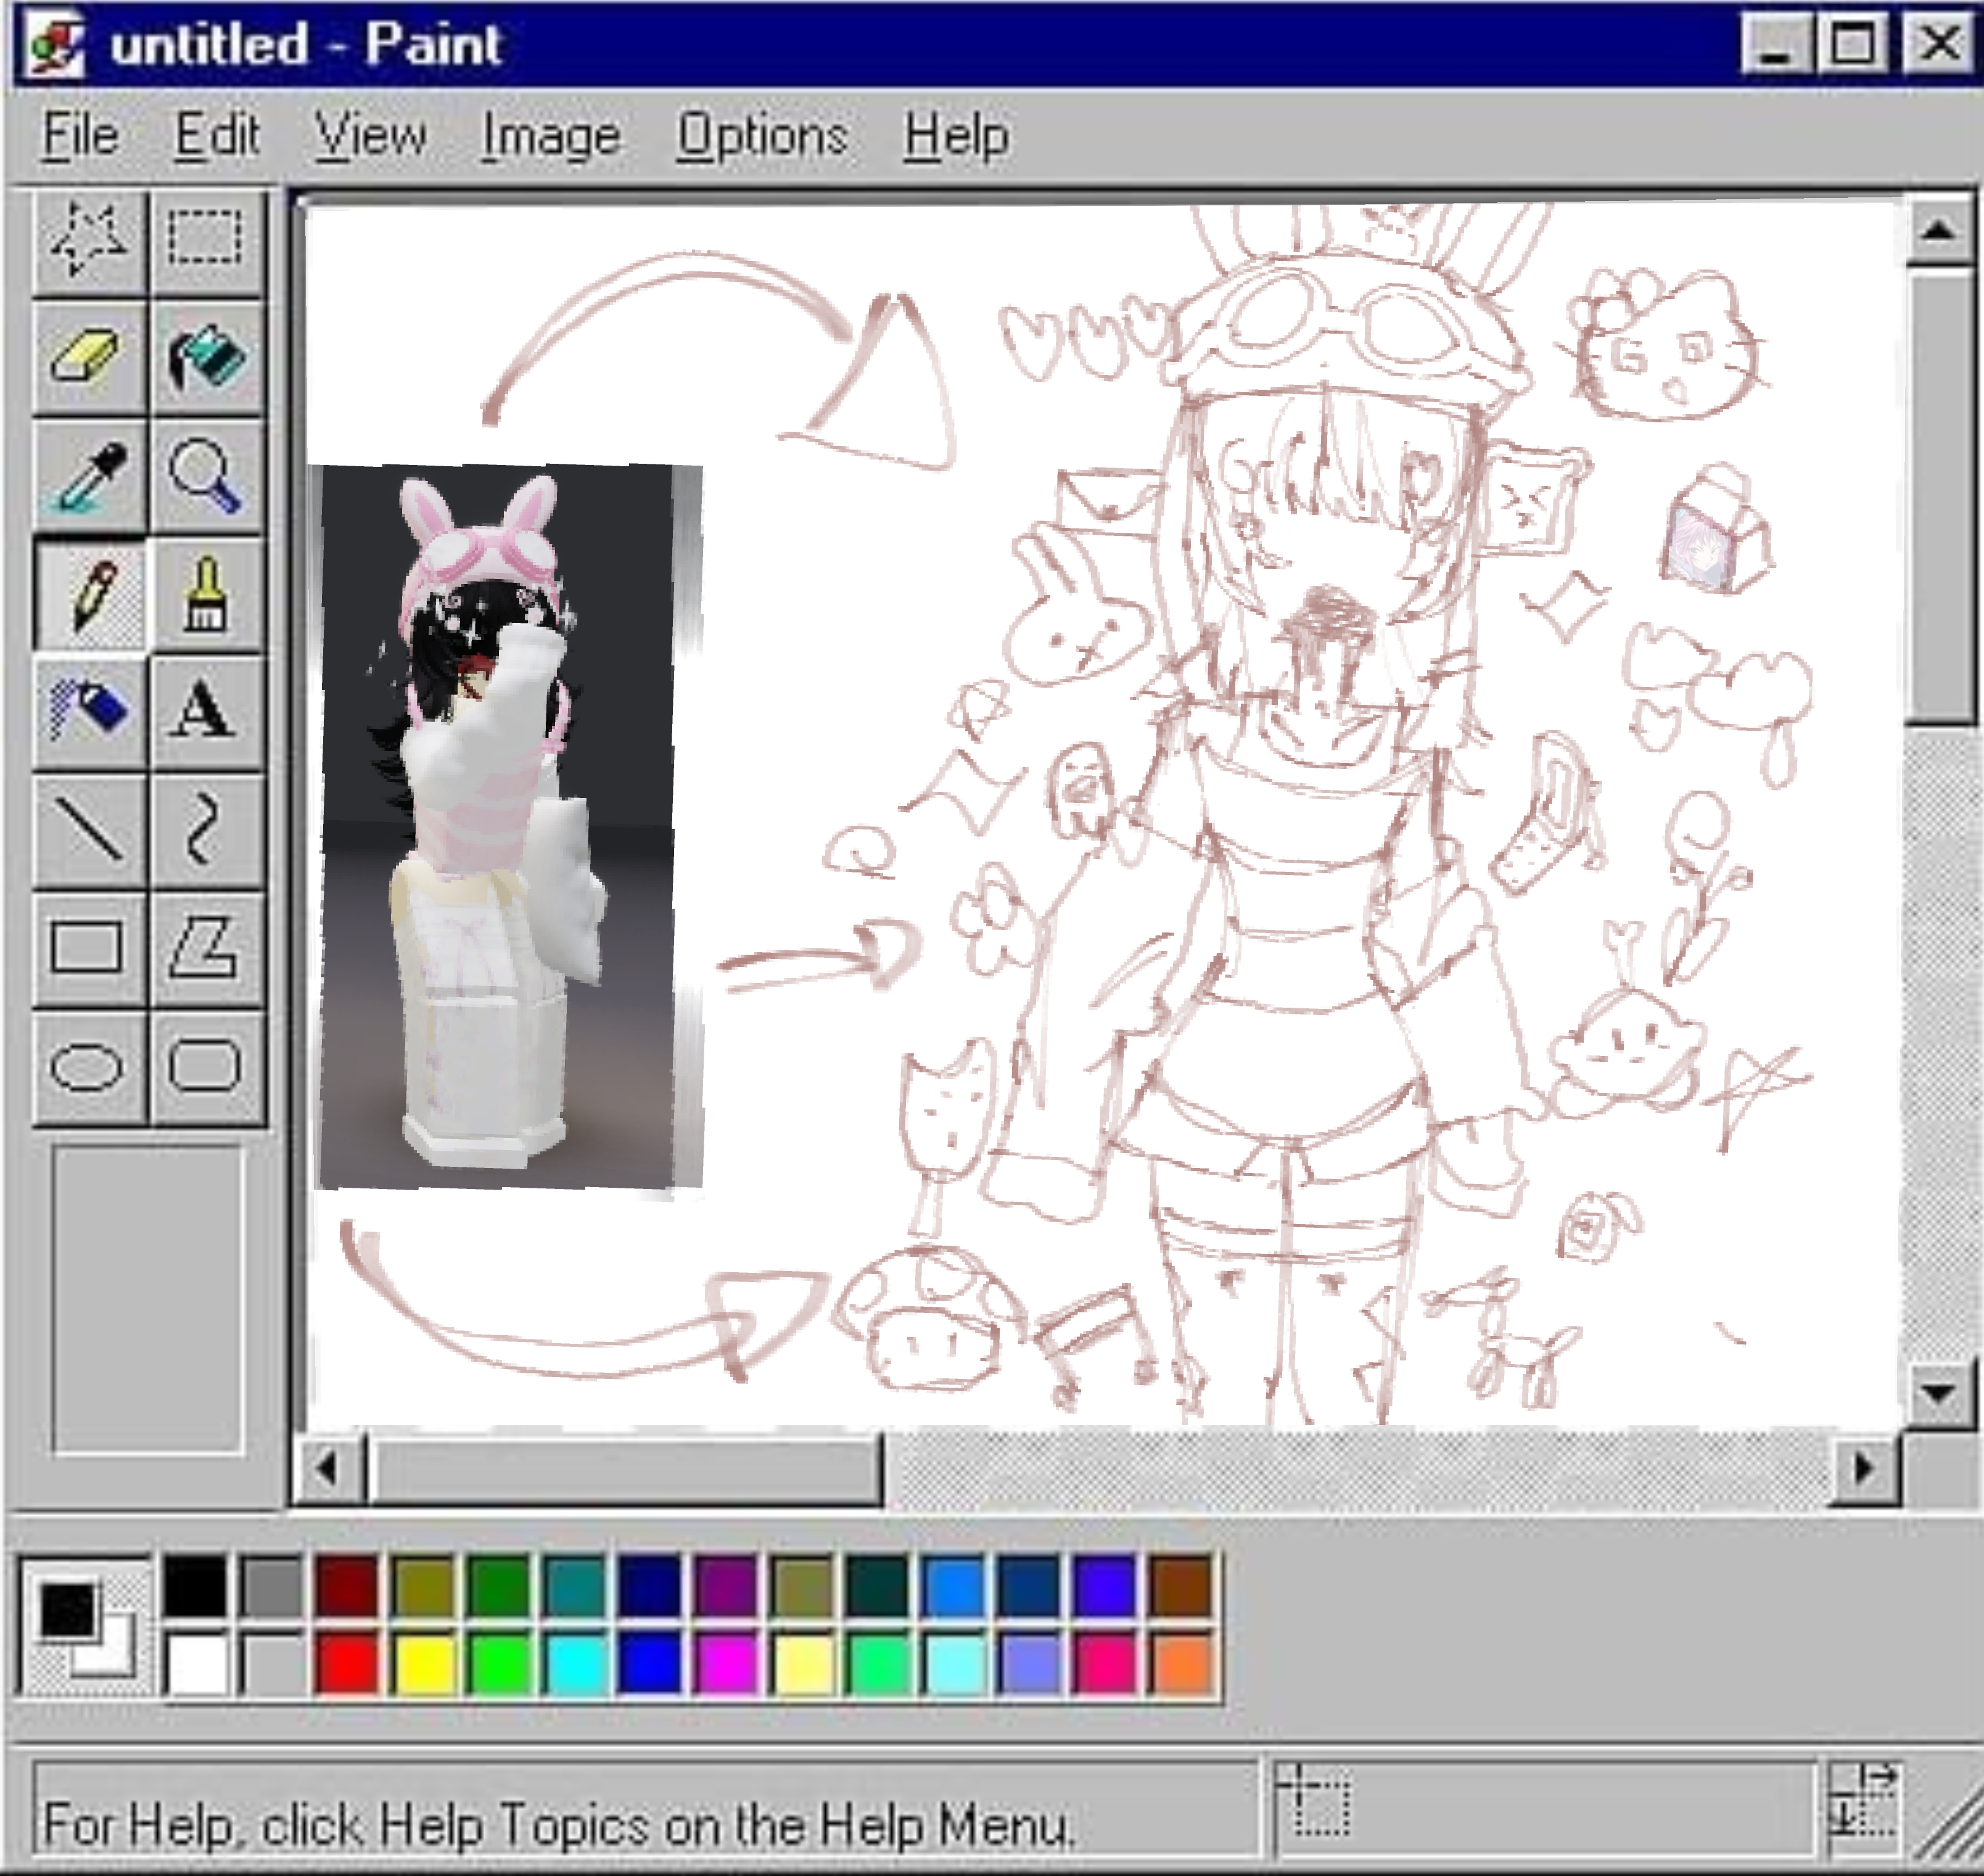Select the Polygon tool
The height and width of the screenshot is (1876, 1984).
[x=206, y=948]
